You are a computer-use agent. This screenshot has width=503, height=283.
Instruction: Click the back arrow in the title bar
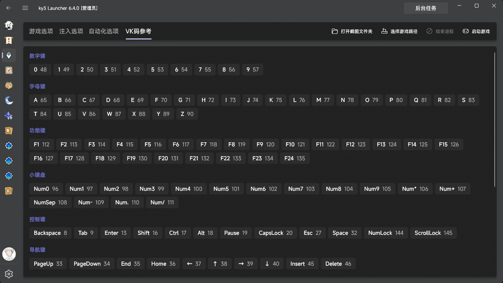pyautogui.click(x=9, y=8)
